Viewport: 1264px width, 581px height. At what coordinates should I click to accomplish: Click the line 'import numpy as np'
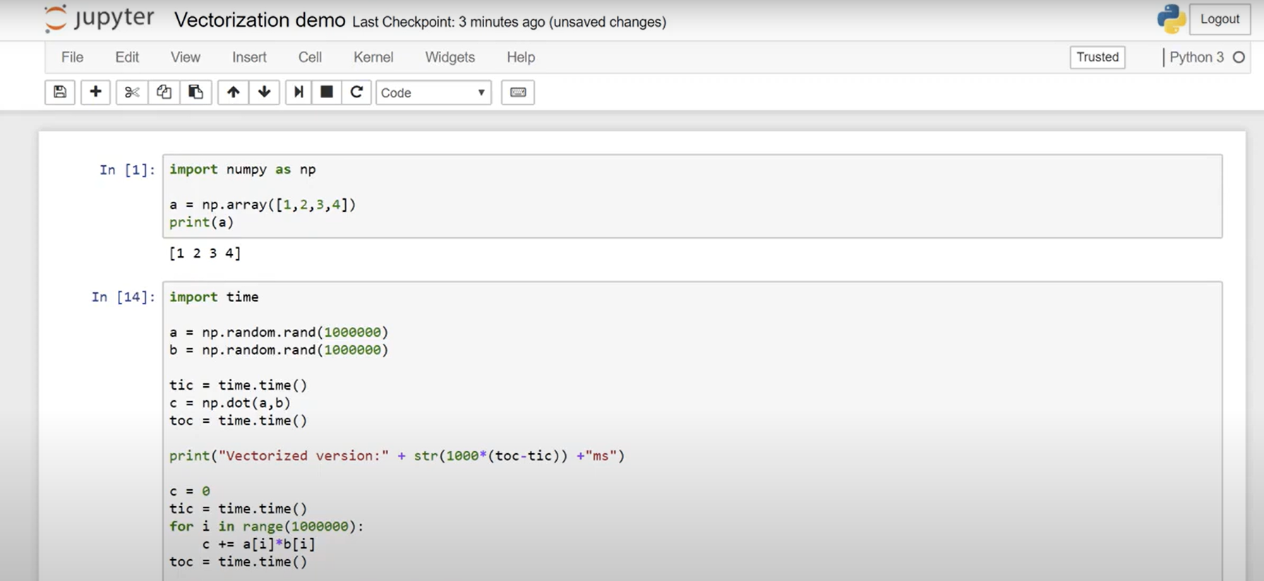[243, 169]
